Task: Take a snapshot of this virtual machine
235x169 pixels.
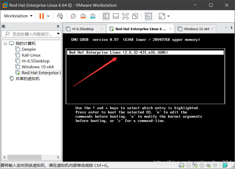Action: tap(73, 16)
